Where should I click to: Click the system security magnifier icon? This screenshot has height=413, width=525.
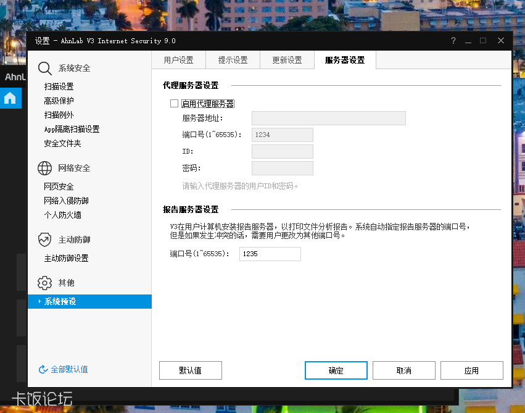[44, 68]
